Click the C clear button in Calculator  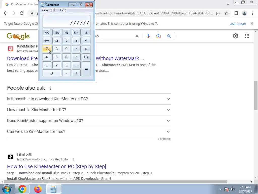(67, 41)
